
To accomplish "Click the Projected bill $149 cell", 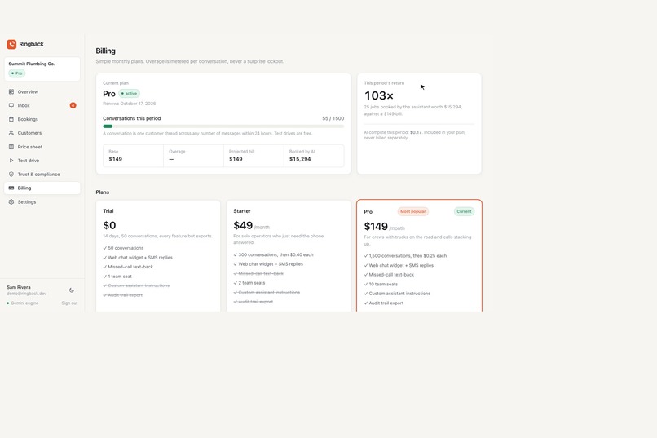I will point(254,156).
